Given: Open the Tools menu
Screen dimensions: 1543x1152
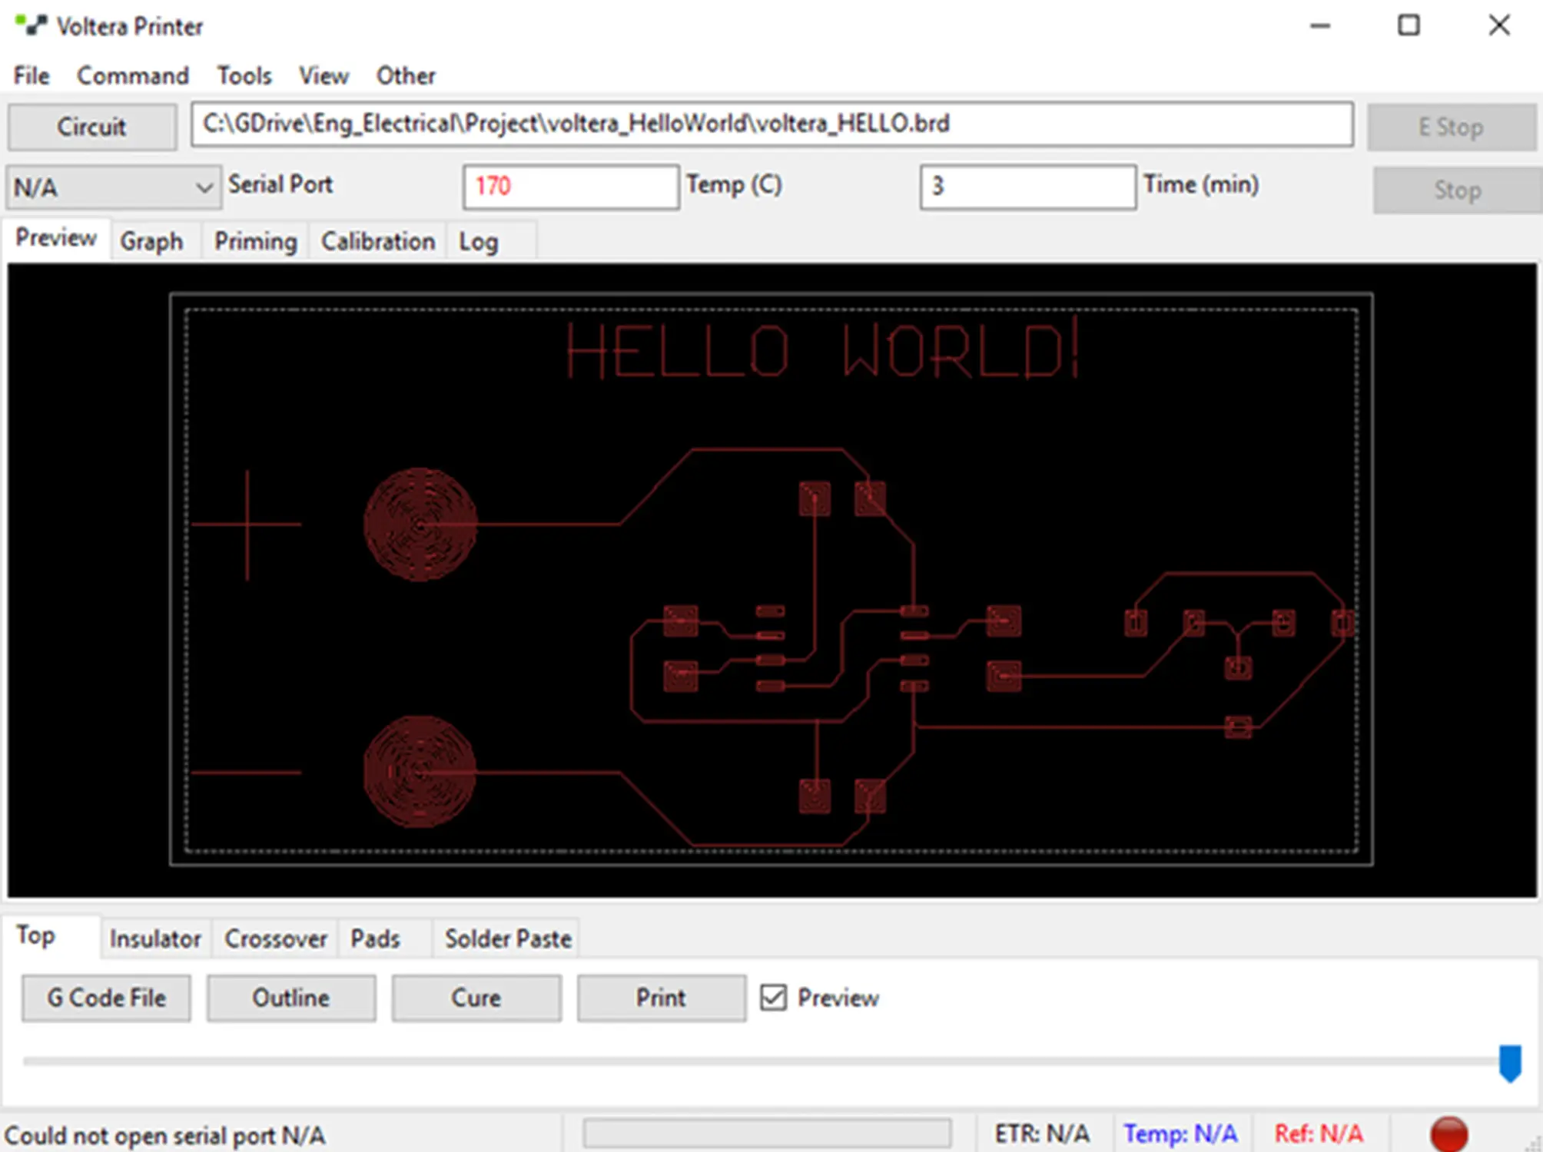Looking at the screenshot, I should tap(244, 75).
